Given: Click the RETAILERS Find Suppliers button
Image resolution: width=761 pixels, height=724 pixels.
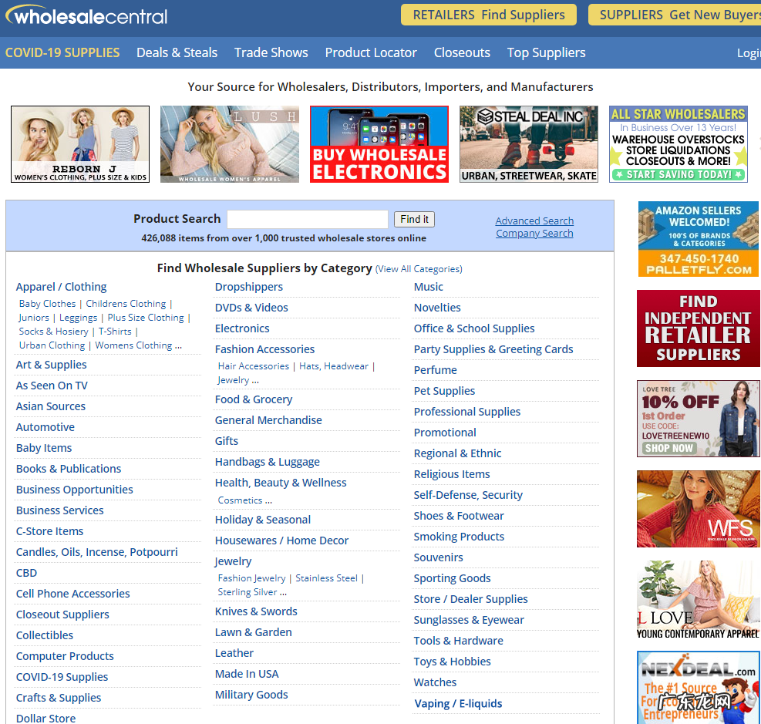Looking at the screenshot, I should click(489, 15).
